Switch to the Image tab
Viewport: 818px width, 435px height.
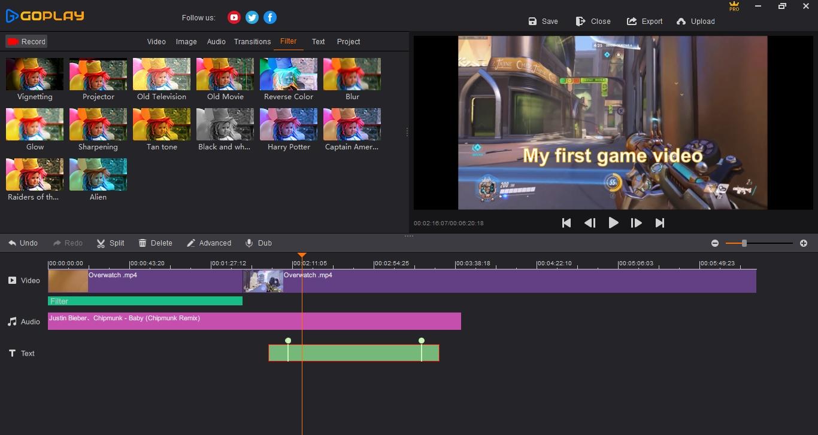186,42
